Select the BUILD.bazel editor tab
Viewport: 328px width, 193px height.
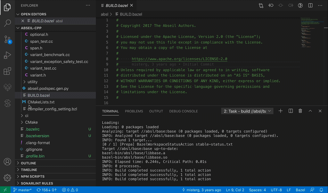pos(117,6)
